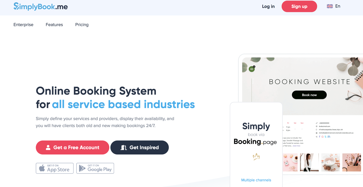
Task: Click the black Book now button
Action: tap(309, 95)
